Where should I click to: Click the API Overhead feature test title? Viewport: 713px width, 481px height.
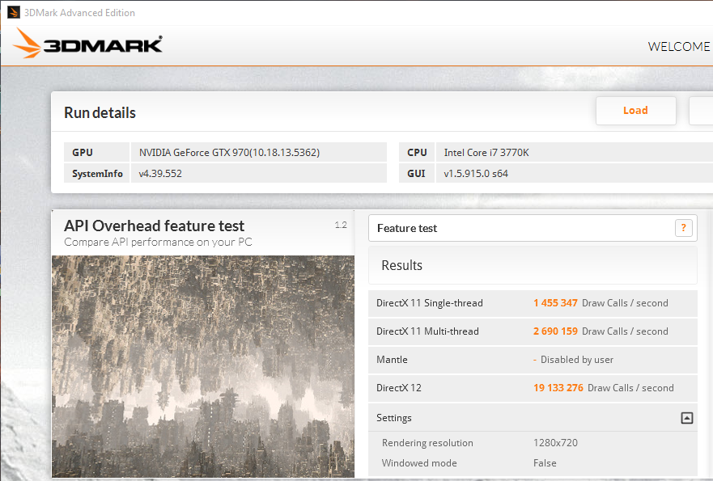click(x=154, y=226)
